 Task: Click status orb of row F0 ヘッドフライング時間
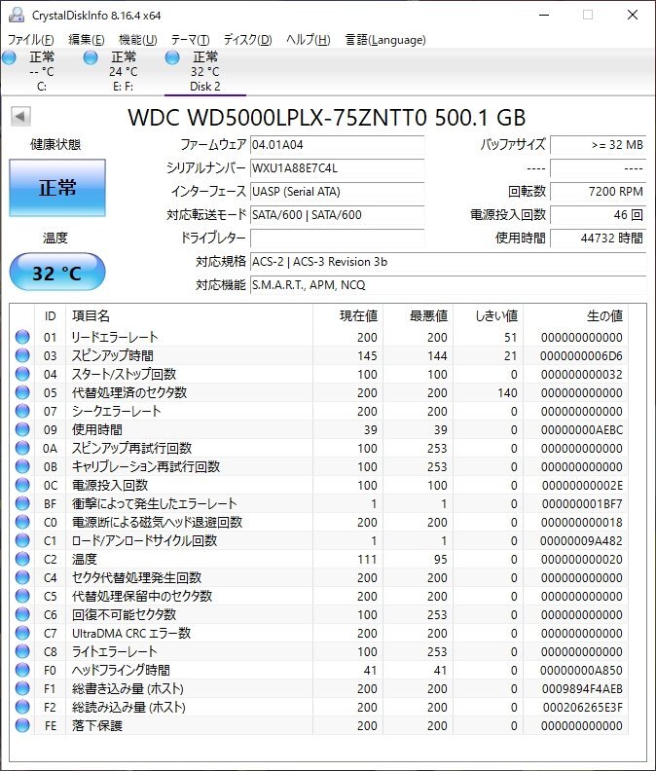click(x=22, y=670)
